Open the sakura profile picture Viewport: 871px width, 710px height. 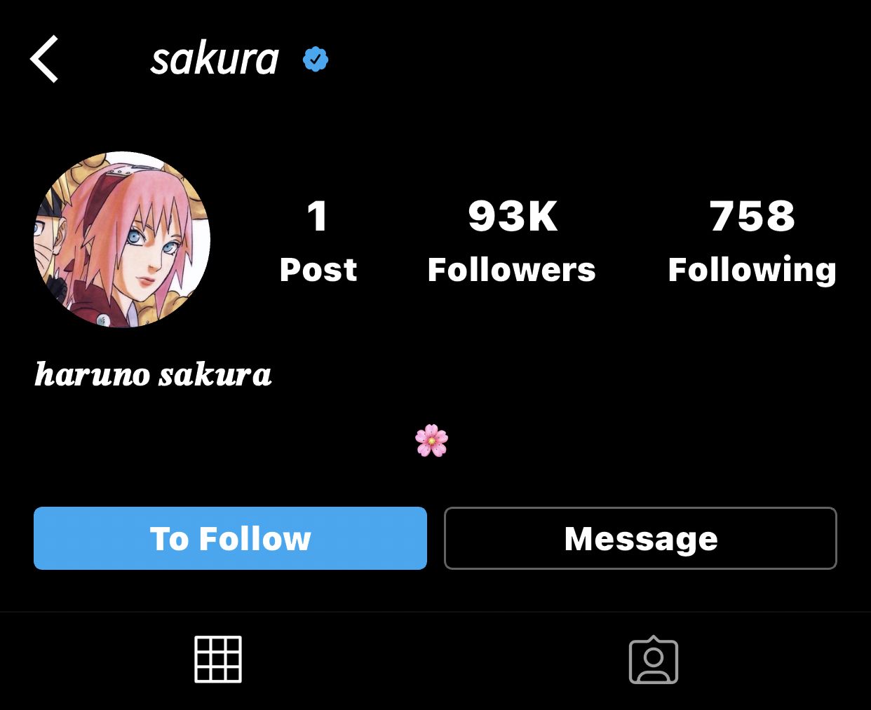click(122, 240)
